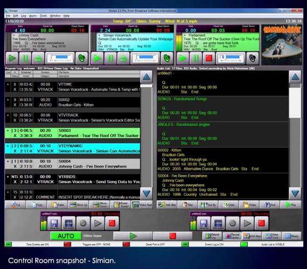Open the Hot Keys panel

252,236
